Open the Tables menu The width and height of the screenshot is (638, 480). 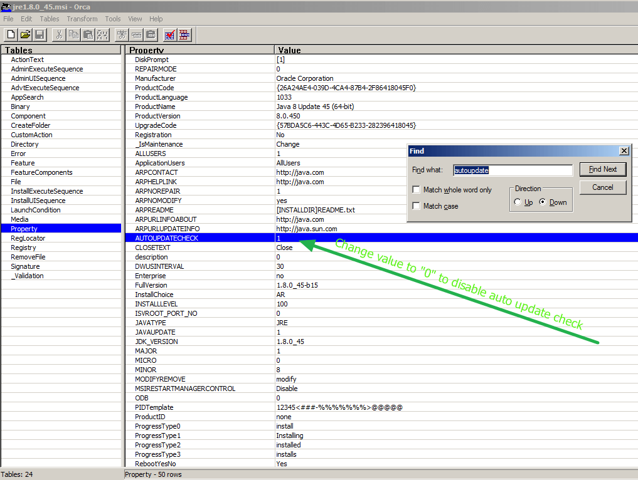tap(49, 19)
